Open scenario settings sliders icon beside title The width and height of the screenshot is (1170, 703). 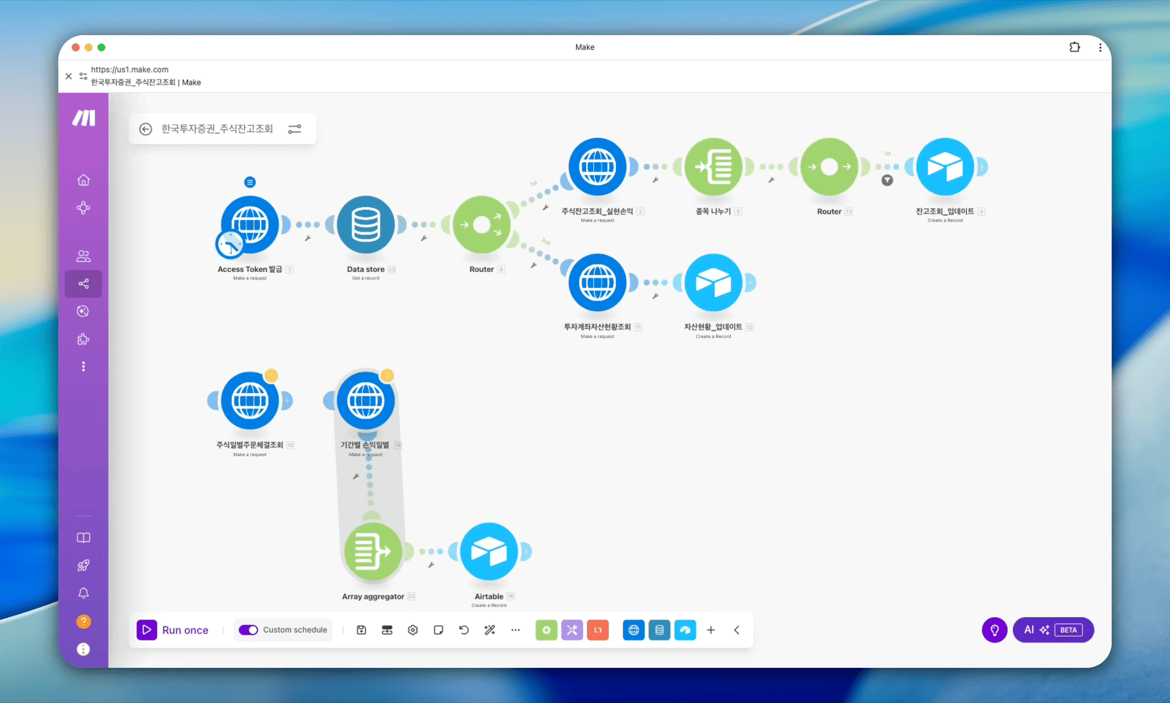(294, 129)
